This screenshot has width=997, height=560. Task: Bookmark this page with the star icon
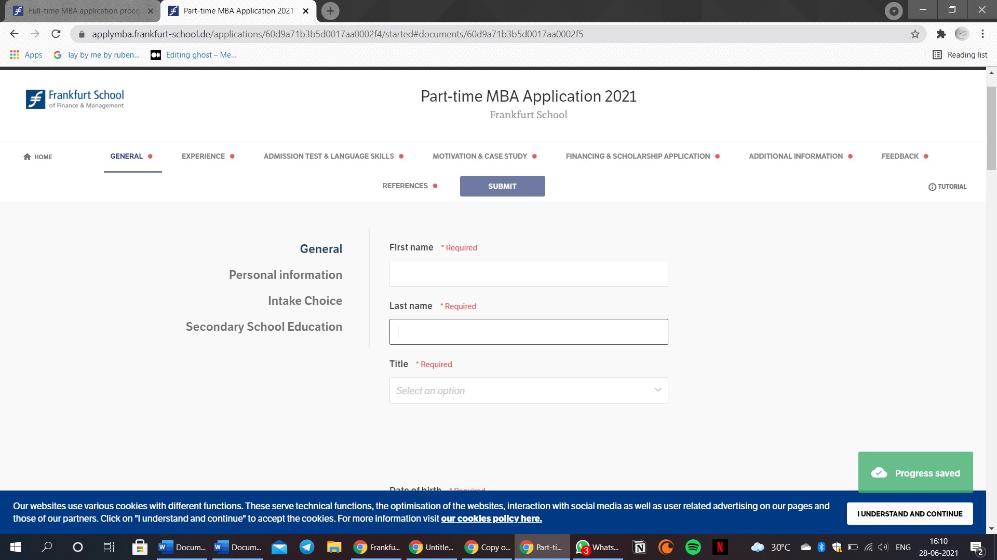(x=914, y=34)
